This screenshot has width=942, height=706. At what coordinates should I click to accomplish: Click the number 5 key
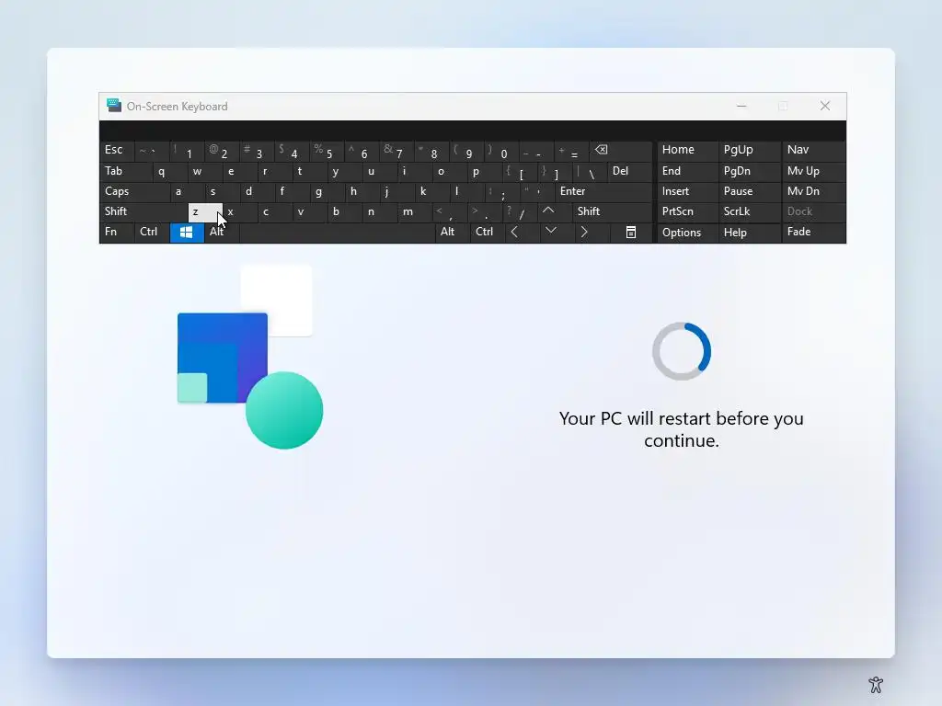(x=327, y=152)
